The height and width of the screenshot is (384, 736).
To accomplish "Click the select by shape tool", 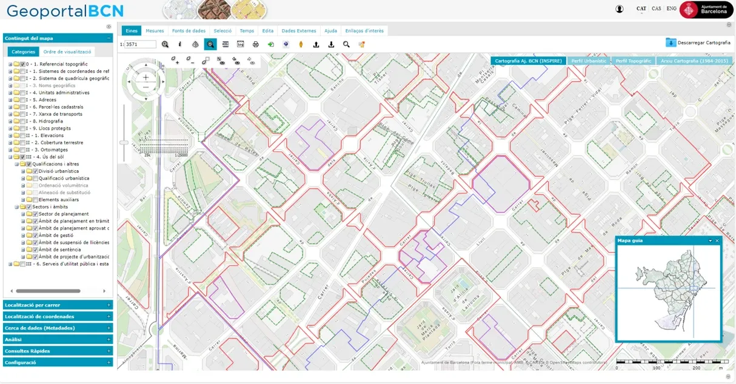I will point(206,60).
